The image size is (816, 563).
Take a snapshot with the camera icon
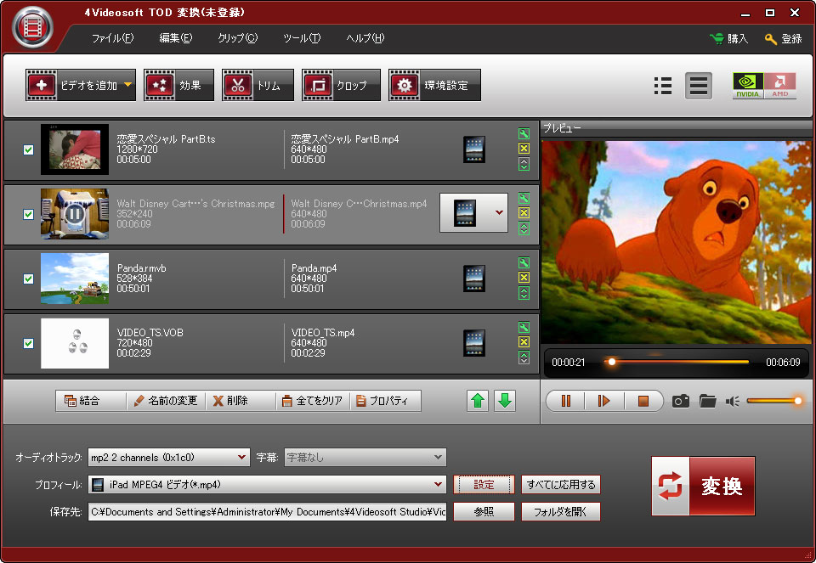[680, 401]
